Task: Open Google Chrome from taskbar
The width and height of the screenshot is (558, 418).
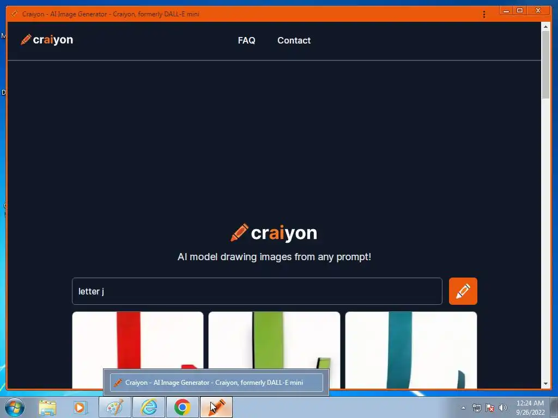Action: pos(182,407)
